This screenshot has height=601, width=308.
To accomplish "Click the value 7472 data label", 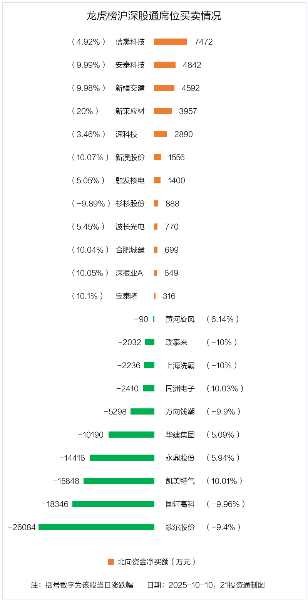I will 204,42.
